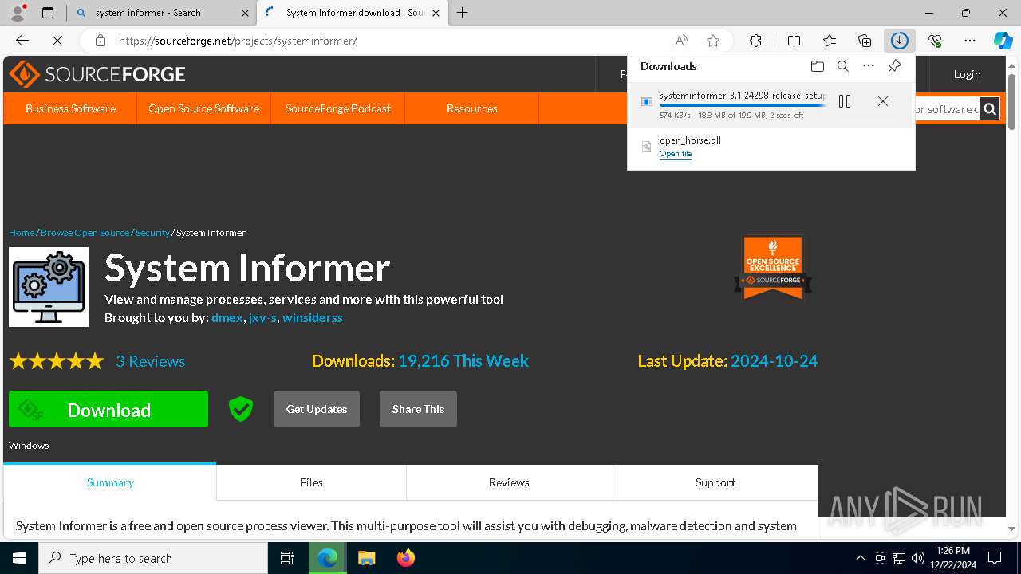Screen dimensions: 1021x574
Task: Open Browser essentials heart icon
Action: click(935, 41)
